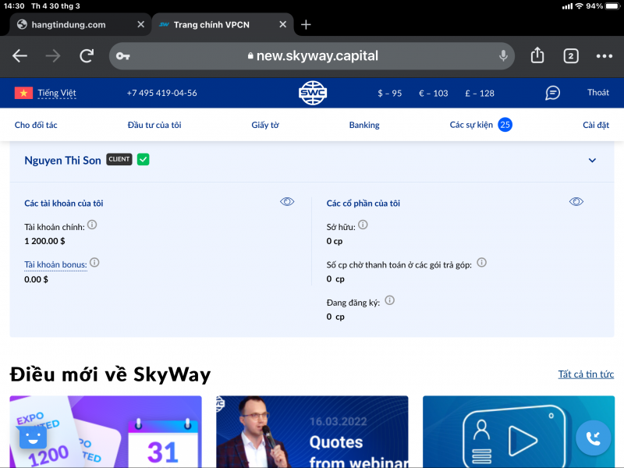
Task: Tap the browser share icon
Action: pyautogui.click(x=537, y=55)
